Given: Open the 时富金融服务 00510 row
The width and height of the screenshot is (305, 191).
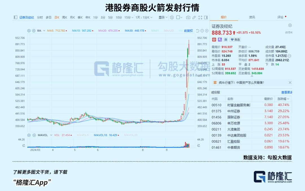Looking at the screenshot, I should [x=251, y=105].
